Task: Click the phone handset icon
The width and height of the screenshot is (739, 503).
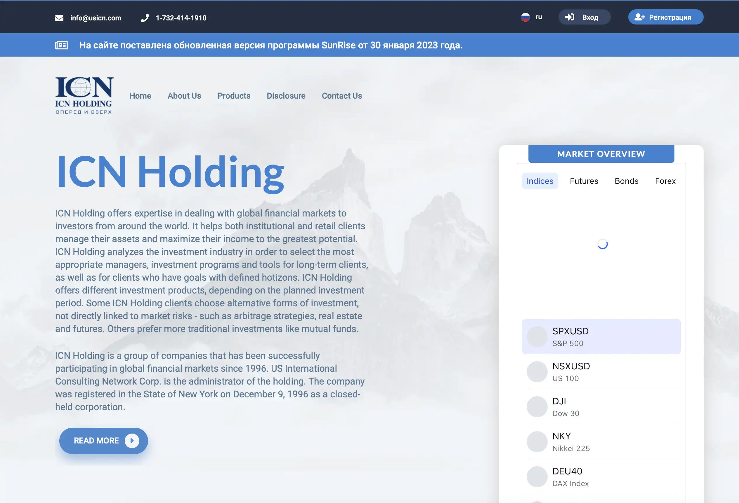Action: (145, 18)
